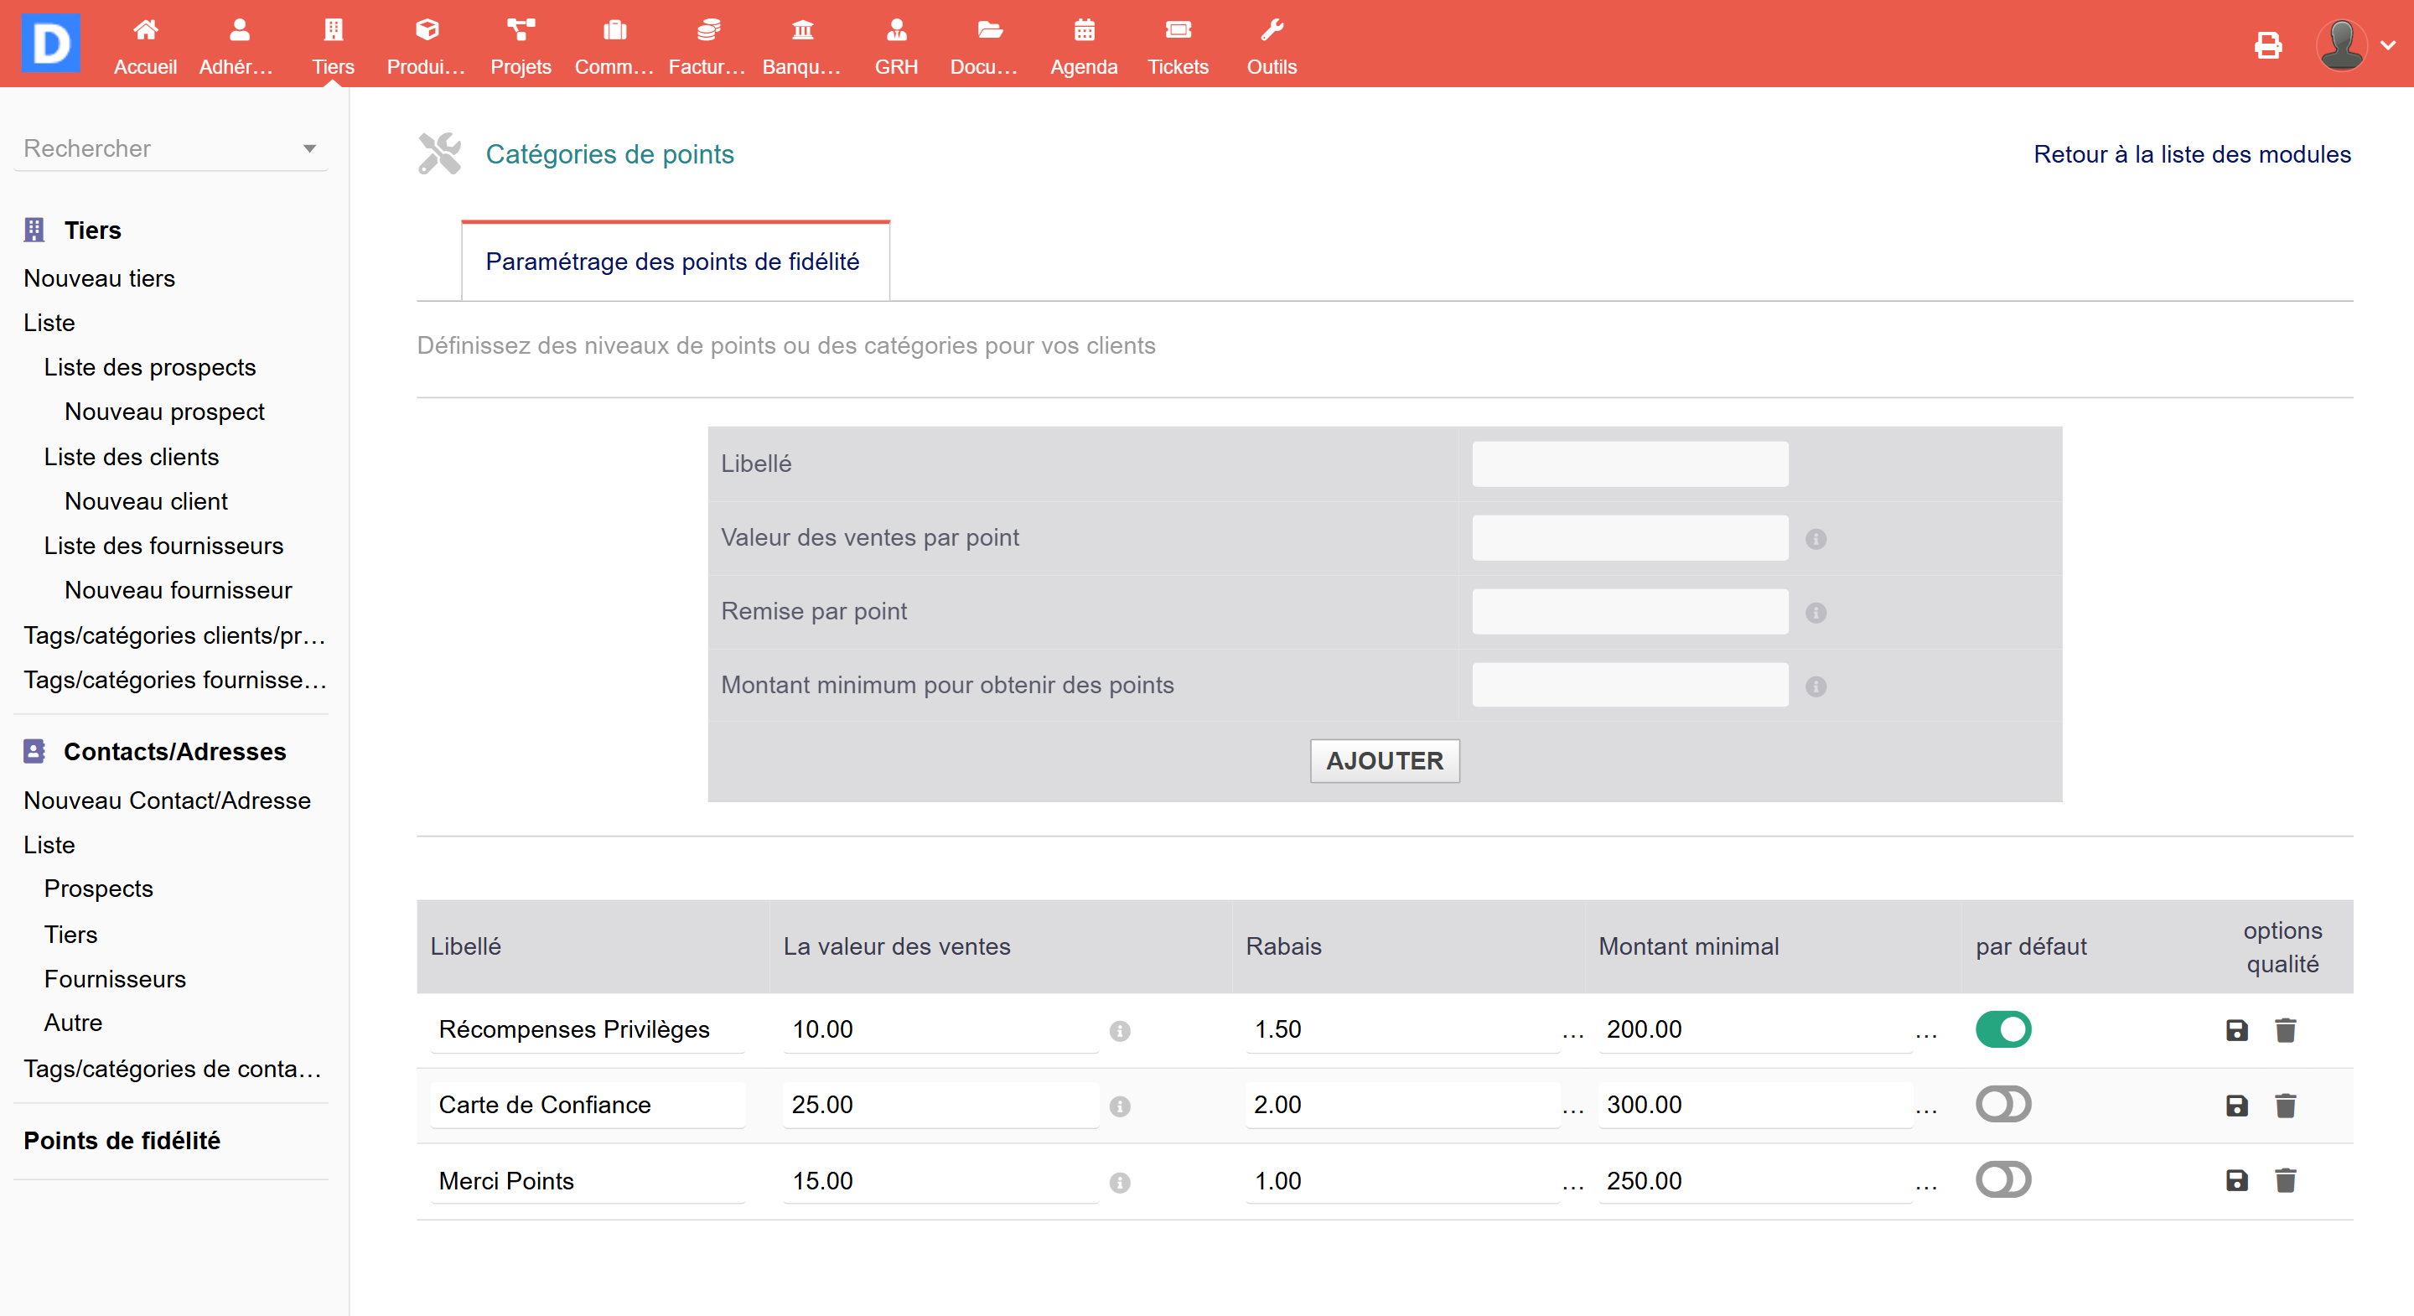The height and width of the screenshot is (1316, 2414).
Task: Click the Libellé input field in form
Action: [1629, 464]
